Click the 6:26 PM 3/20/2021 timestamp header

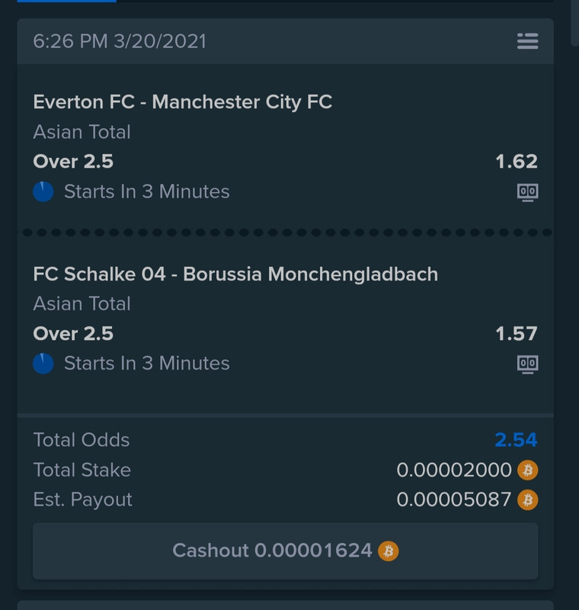tap(120, 41)
